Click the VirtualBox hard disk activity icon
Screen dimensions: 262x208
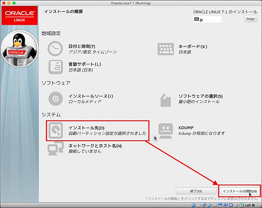coord(194,205)
